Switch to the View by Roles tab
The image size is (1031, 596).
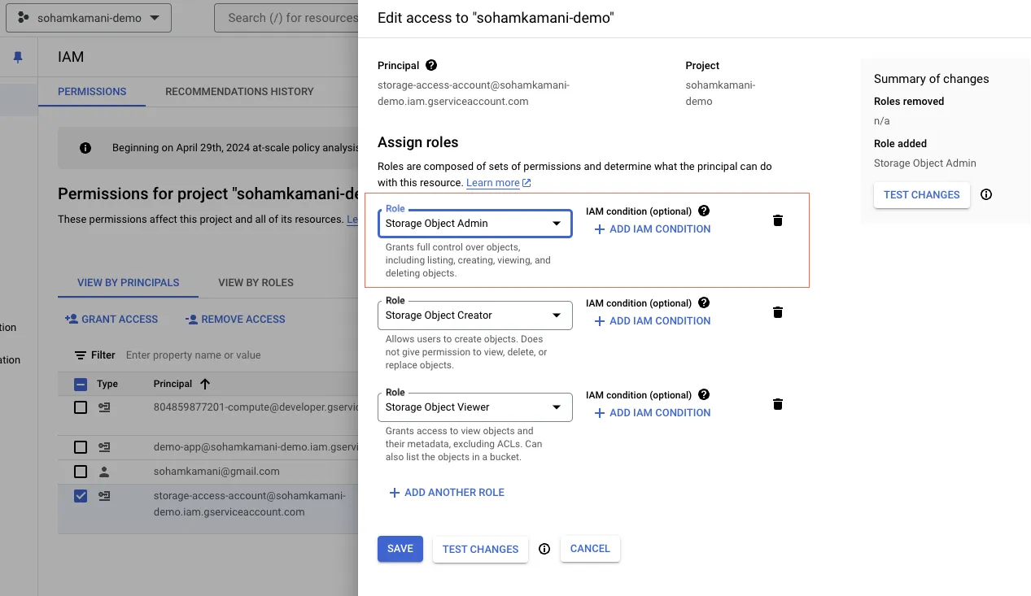(255, 282)
